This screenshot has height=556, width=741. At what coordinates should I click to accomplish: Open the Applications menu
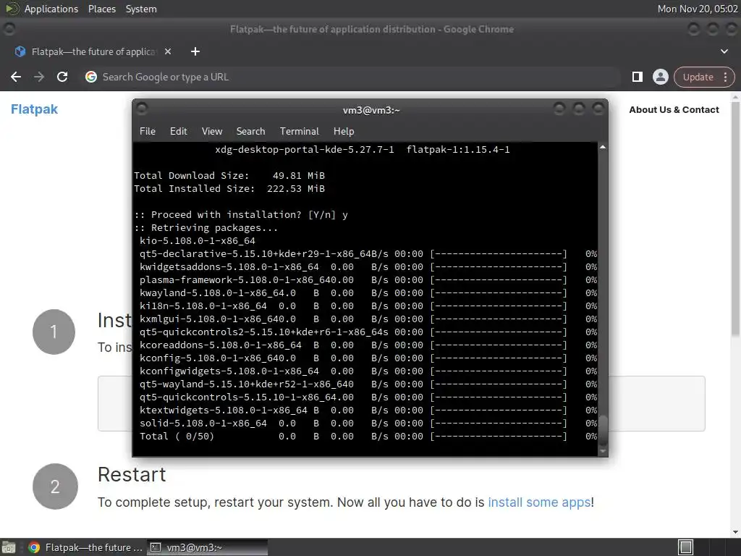[x=51, y=9]
